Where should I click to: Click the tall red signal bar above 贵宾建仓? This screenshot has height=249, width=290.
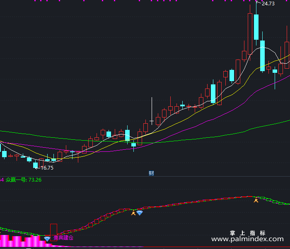point(53,232)
